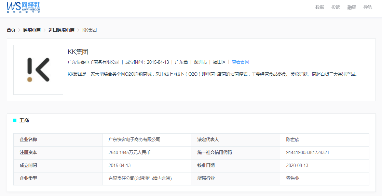The image size is (382, 196).
Task: Click the KK集团 company logo image
Action: click(x=38, y=70)
